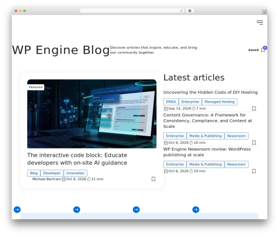Select Enterprise tag under DIY Hosting article
The height and width of the screenshot is (236, 279).
pyautogui.click(x=190, y=102)
